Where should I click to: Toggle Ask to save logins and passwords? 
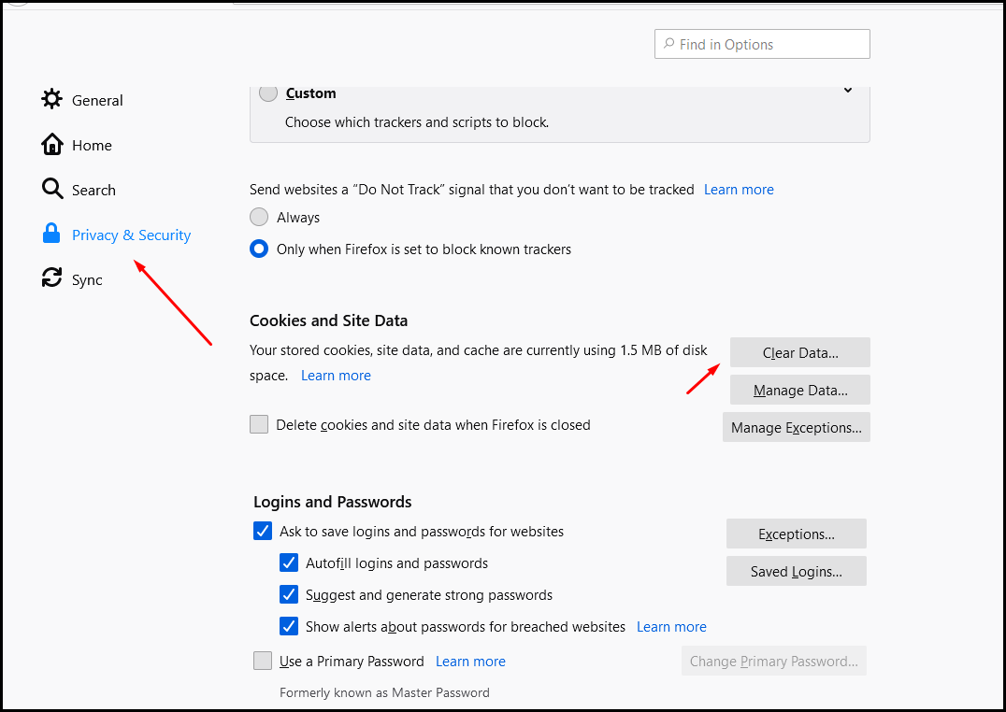[263, 531]
